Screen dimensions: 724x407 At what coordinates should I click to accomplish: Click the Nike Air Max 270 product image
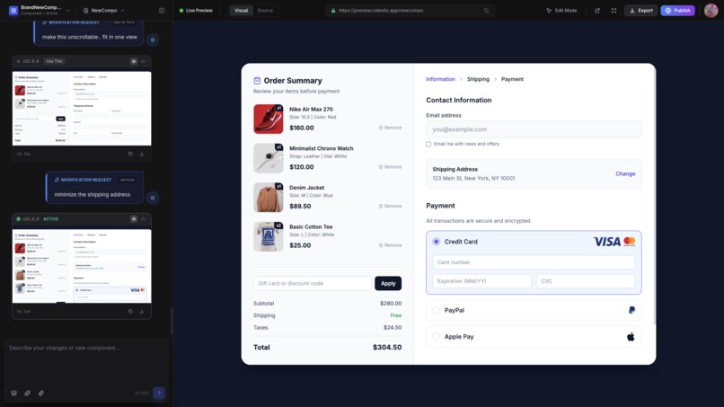[269, 119]
